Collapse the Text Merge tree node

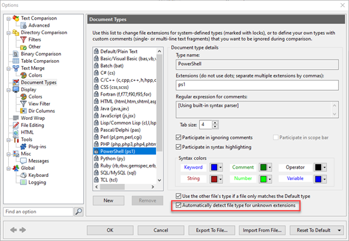[8, 68]
